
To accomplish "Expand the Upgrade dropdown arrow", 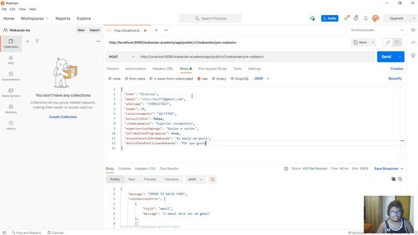I will pyautogui.click(x=413, y=18).
